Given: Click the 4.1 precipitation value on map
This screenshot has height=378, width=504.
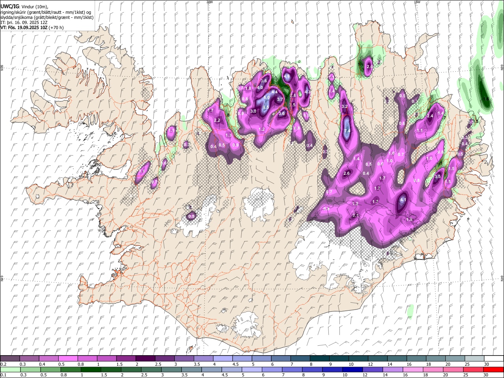Looking at the screenshot, I should point(403,200).
